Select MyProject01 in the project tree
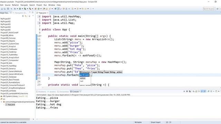The height and width of the screenshot is (124, 221). pos(6,19)
